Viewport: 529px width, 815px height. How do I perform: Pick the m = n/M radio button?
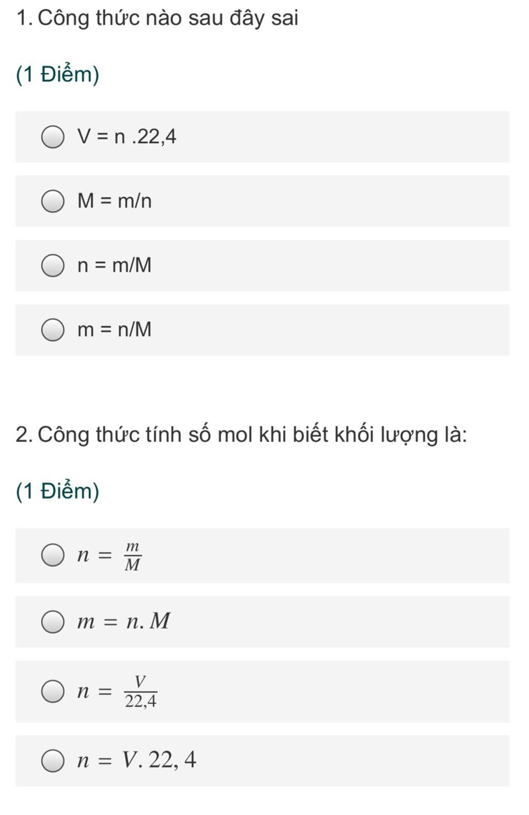tap(53, 330)
